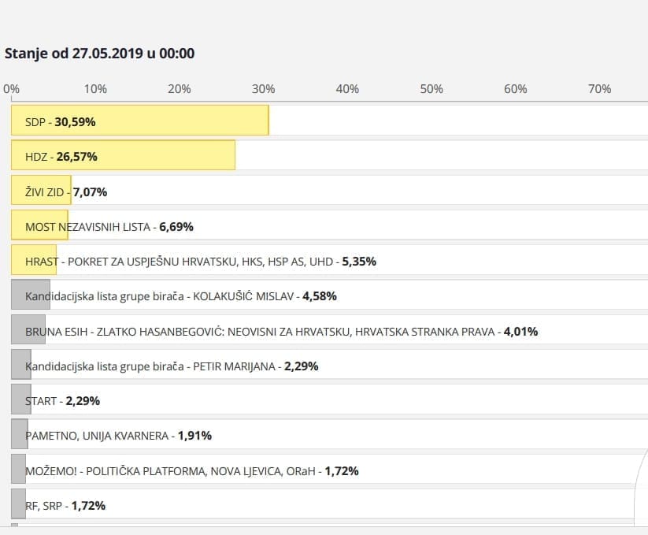Click the ŽIVI ZID result bar

41,191
